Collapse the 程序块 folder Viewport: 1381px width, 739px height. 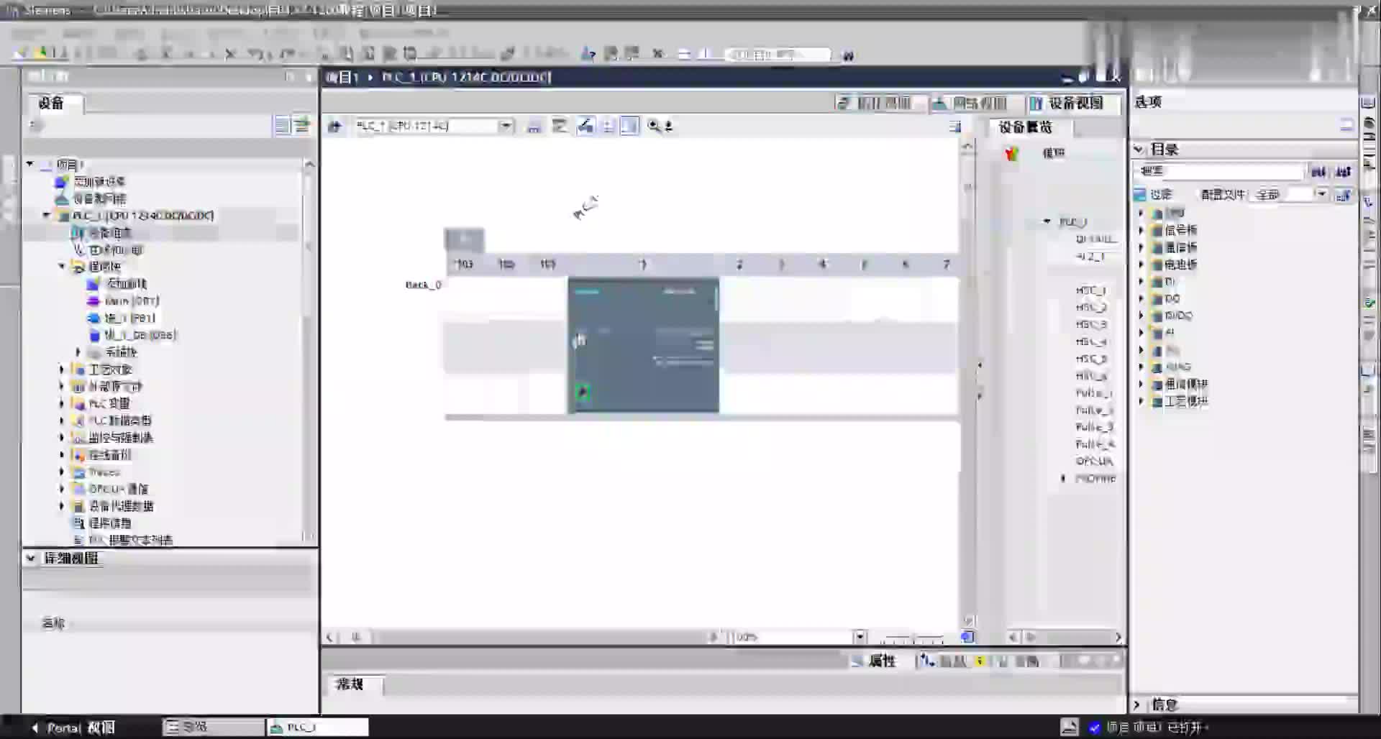pos(62,267)
